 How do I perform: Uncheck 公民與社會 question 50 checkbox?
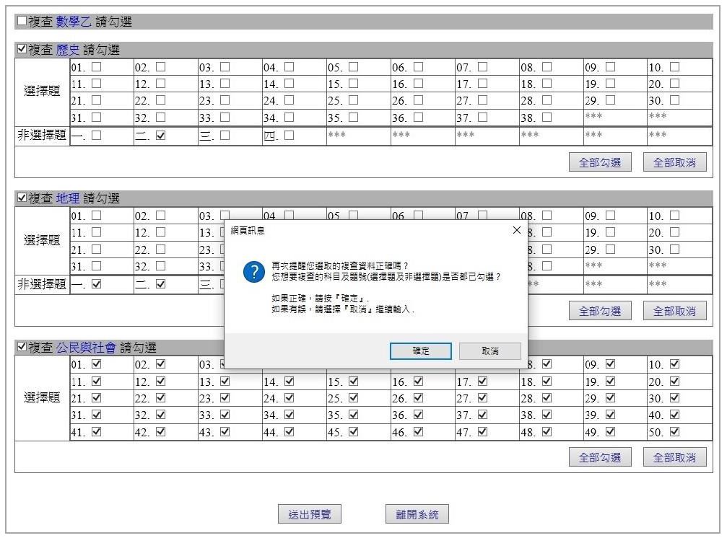coord(674,432)
